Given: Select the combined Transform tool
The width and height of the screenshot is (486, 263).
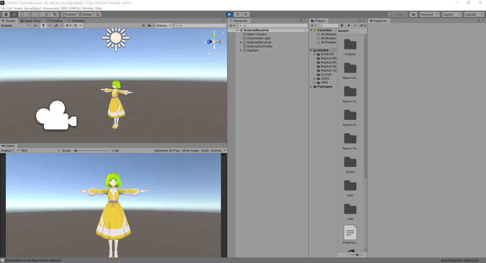Looking at the screenshot, I should pyautogui.click(x=47, y=14).
